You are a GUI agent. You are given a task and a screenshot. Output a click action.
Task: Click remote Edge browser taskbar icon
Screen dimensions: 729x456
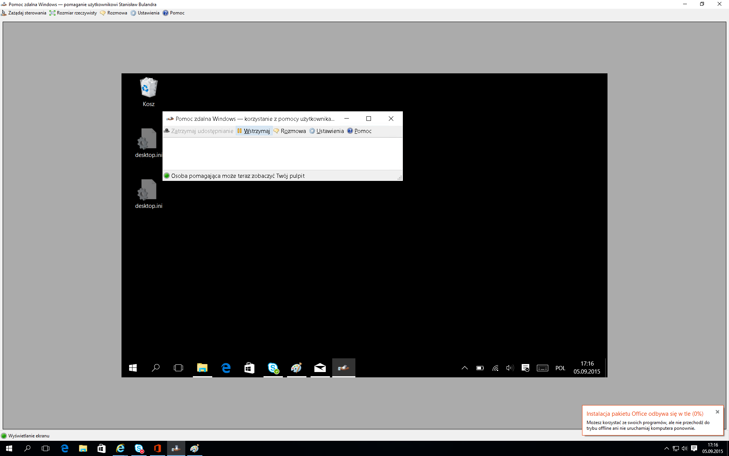pos(226,368)
